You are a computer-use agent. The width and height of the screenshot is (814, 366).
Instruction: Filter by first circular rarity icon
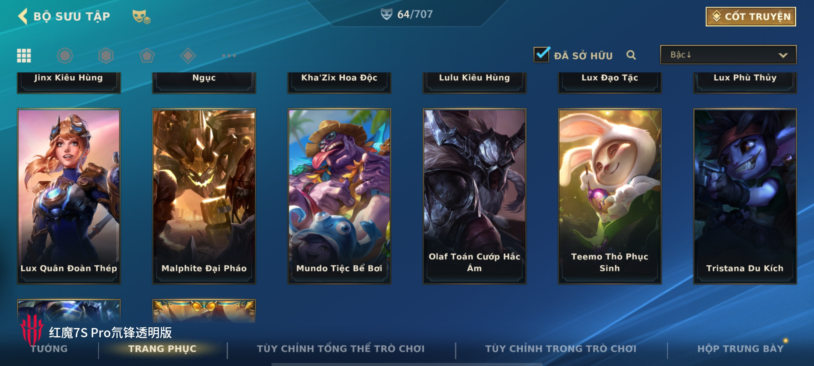point(65,56)
